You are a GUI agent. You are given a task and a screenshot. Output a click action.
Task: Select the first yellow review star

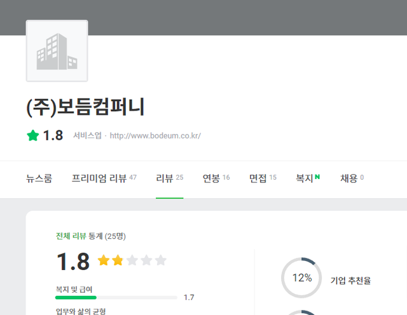[x=104, y=260]
